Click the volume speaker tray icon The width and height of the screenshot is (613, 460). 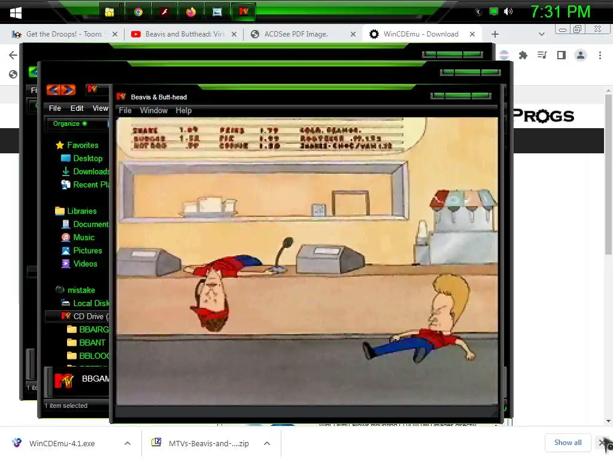pyautogui.click(x=508, y=12)
